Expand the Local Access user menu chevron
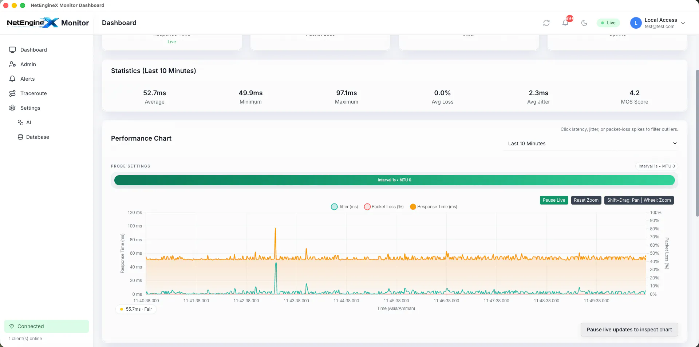The width and height of the screenshot is (699, 347). (683, 23)
